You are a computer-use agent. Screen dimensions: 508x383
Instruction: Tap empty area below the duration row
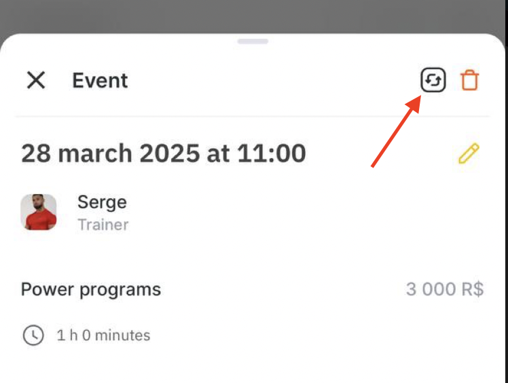pyautogui.click(x=253, y=366)
